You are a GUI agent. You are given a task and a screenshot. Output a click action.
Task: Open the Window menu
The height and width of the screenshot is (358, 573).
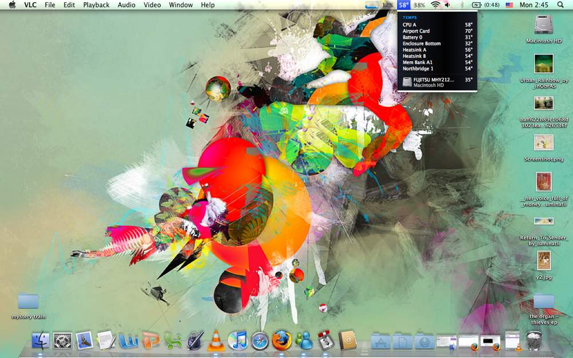click(x=181, y=5)
